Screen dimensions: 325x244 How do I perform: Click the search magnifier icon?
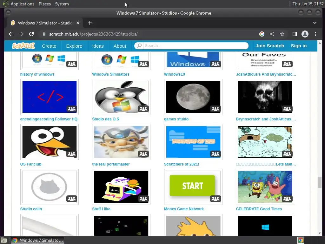[139, 46]
